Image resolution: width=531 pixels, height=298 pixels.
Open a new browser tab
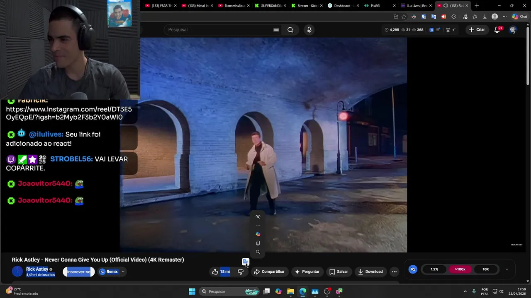(477, 6)
